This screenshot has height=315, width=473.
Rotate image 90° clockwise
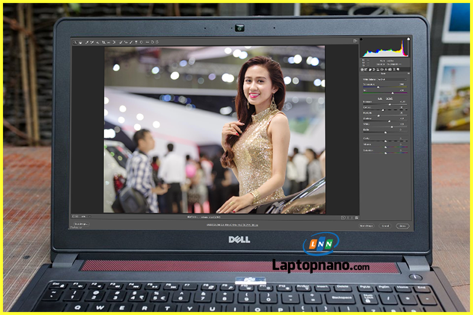[x=157, y=43]
